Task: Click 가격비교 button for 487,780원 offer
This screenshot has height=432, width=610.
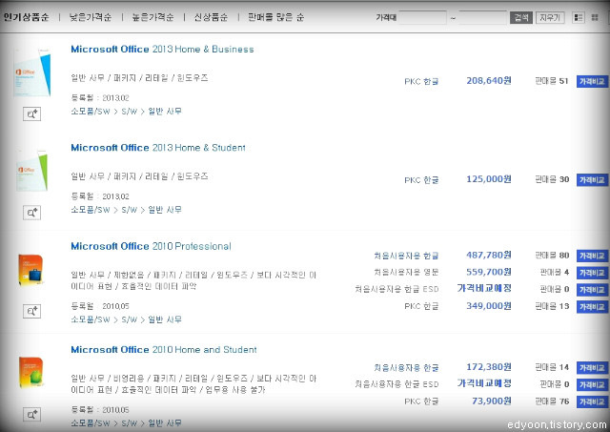Action: pyautogui.click(x=592, y=256)
